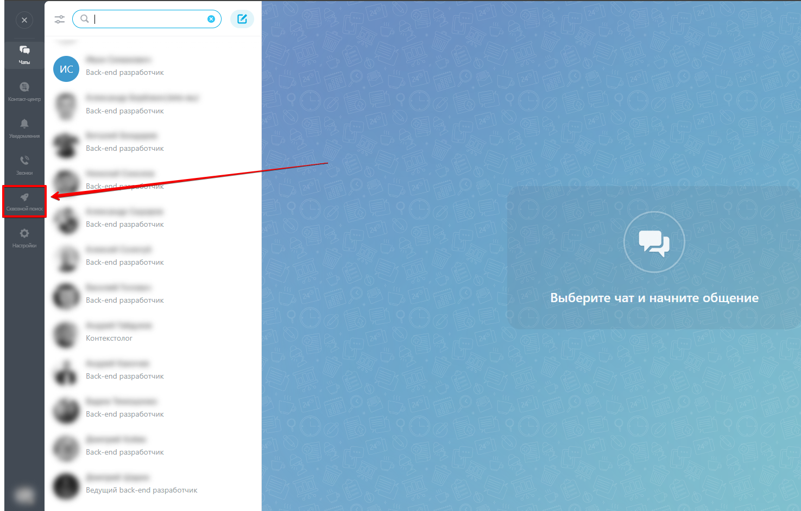The height and width of the screenshot is (511, 801).
Task: Open the user profile avatar in the sidebar
Action: 24,495
